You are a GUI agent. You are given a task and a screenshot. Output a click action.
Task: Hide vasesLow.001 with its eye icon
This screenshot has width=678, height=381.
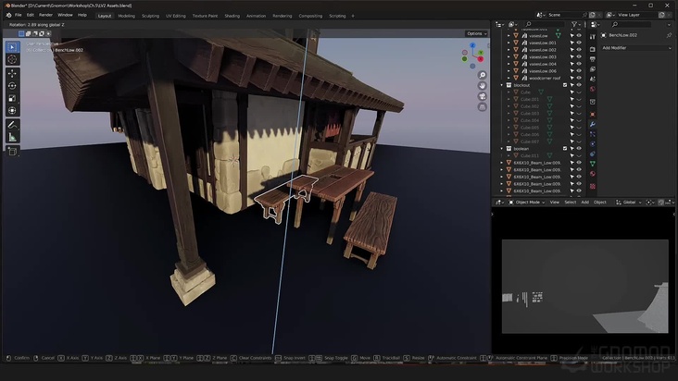tap(579, 43)
